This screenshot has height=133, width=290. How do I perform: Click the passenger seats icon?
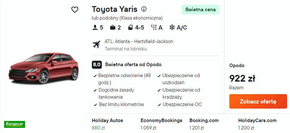click(x=95, y=28)
